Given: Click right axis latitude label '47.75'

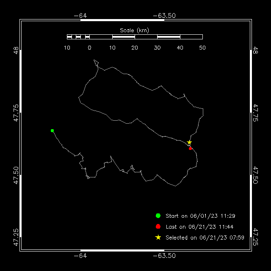Looking at the screenshot, I should [x=255, y=113].
